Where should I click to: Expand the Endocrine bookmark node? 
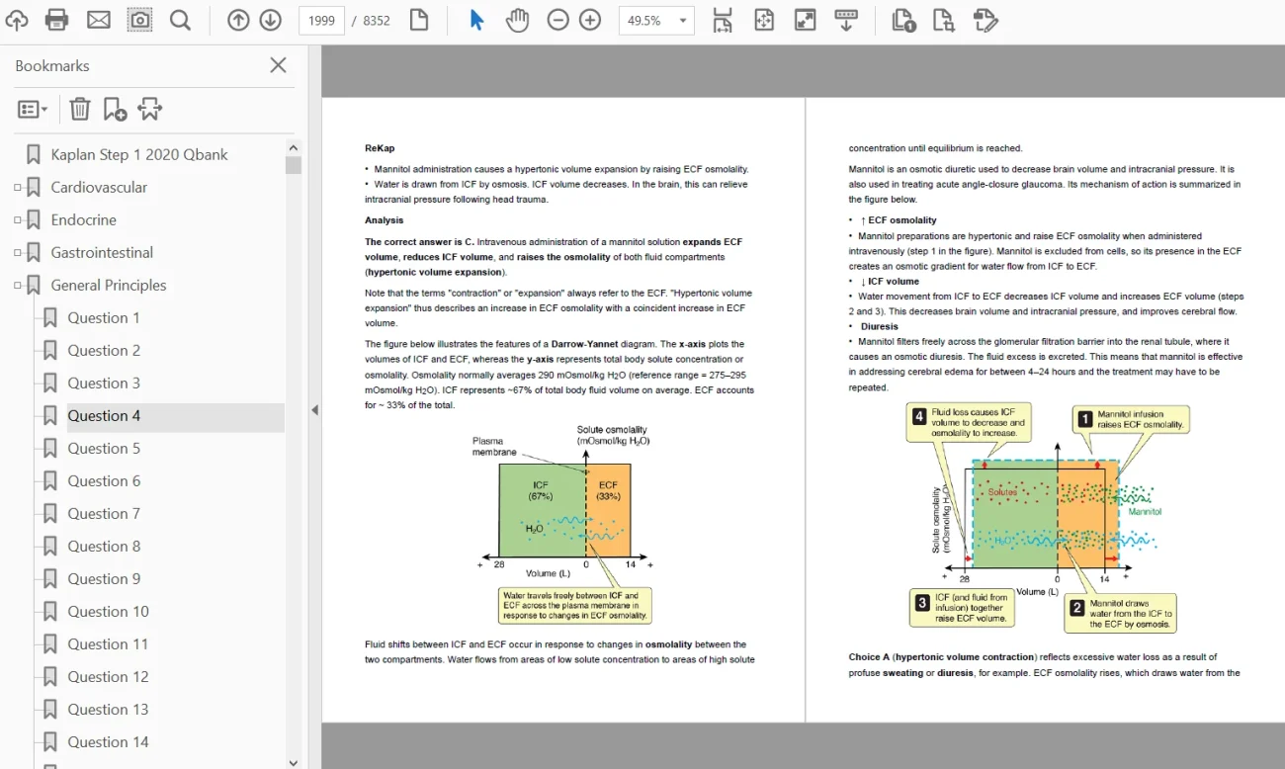(x=17, y=220)
